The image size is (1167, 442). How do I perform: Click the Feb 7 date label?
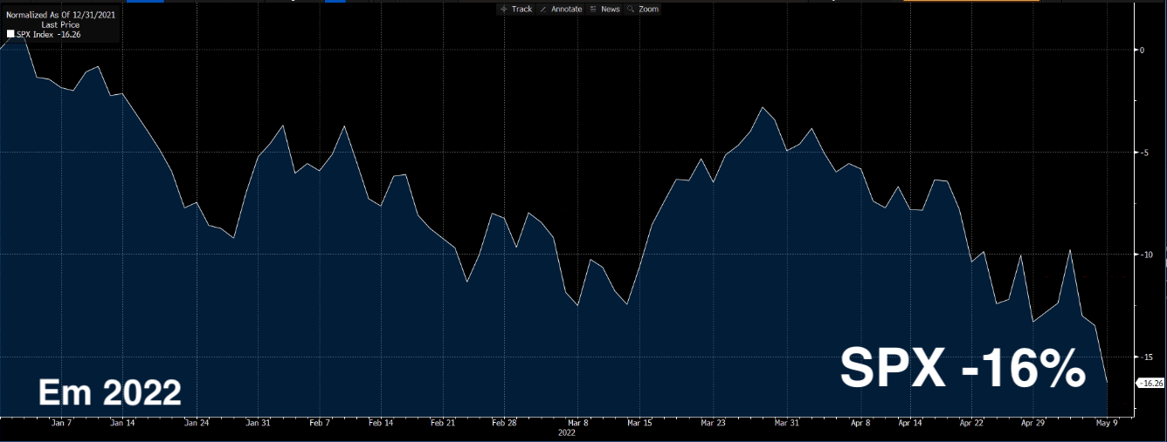point(320,423)
